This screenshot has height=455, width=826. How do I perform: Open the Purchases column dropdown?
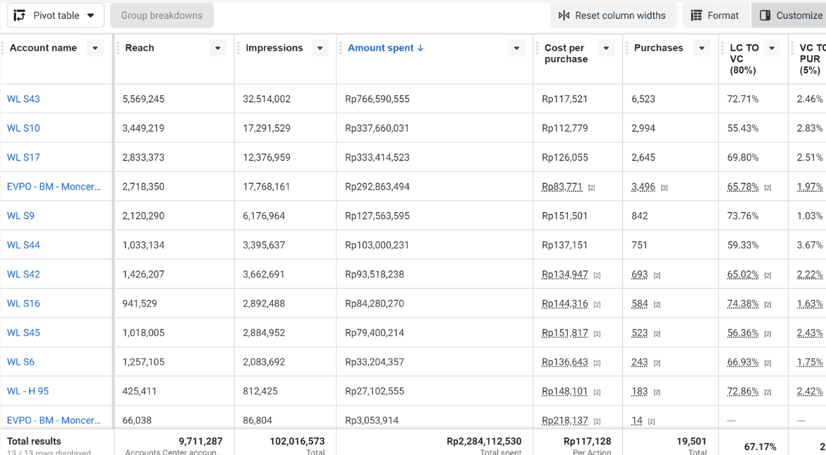(x=702, y=49)
